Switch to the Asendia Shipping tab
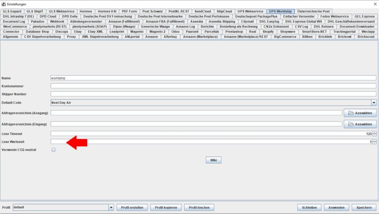379x214 pixels. 222,21
